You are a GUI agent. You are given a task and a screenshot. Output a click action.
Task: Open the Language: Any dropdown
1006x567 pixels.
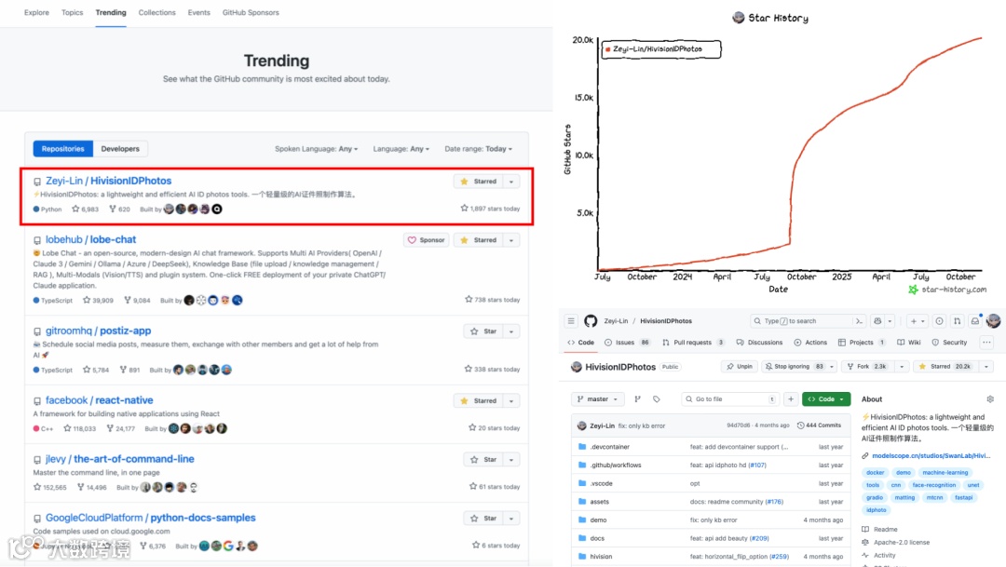(401, 149)
